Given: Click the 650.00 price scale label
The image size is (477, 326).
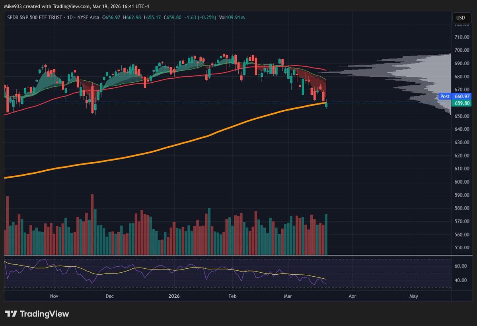Looking at the screenshot, I should click(462, 116).
